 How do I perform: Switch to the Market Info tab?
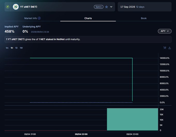32,18
